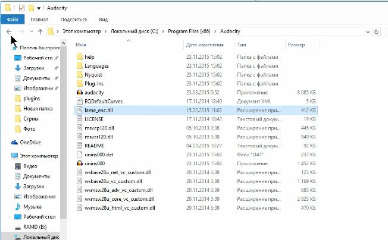Click Program Files (x86) in address path
The image size is (388, 240).
tap(189, 31)
